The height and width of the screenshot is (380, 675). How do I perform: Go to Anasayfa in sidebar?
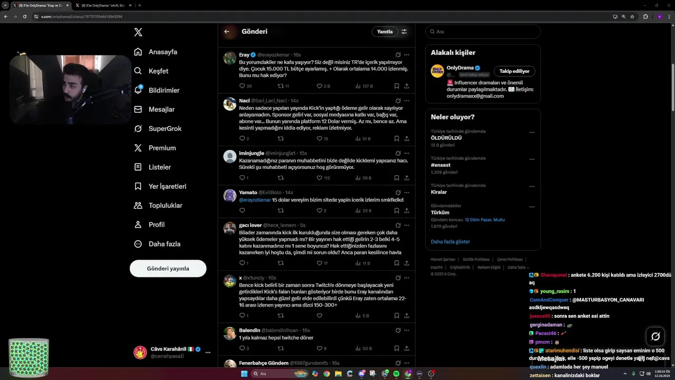(x=156, y=52)
